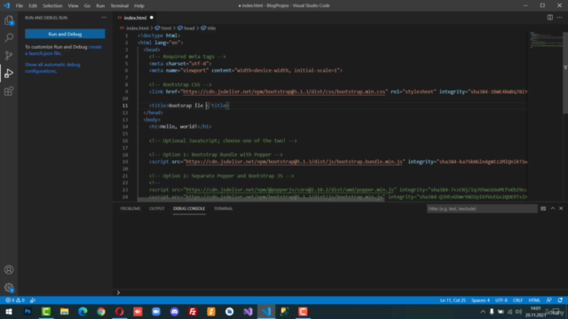Open the editor More Actions ellipsis
Image resolution: width=568 pixels, height=319 pixels.
[x=560, y=18]
